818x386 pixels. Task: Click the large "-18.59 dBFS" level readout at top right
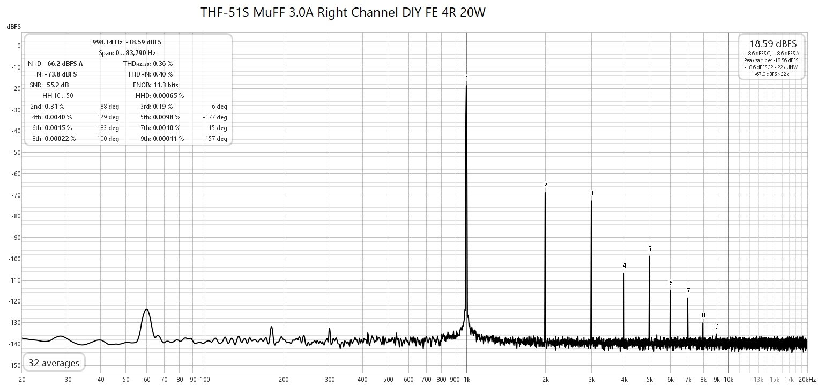[x=771, y=43]
